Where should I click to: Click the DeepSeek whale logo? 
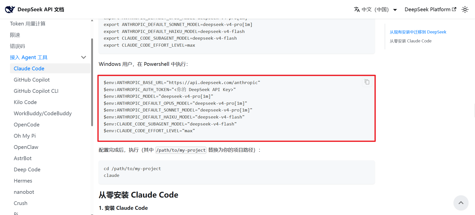[x=10, y=9]
